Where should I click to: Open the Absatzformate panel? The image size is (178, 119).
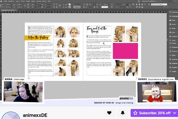point(173,51)
